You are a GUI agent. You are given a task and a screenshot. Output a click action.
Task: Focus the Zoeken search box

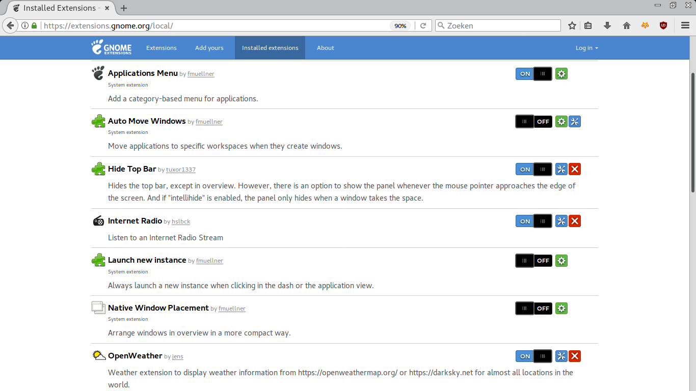pos(498,25)
